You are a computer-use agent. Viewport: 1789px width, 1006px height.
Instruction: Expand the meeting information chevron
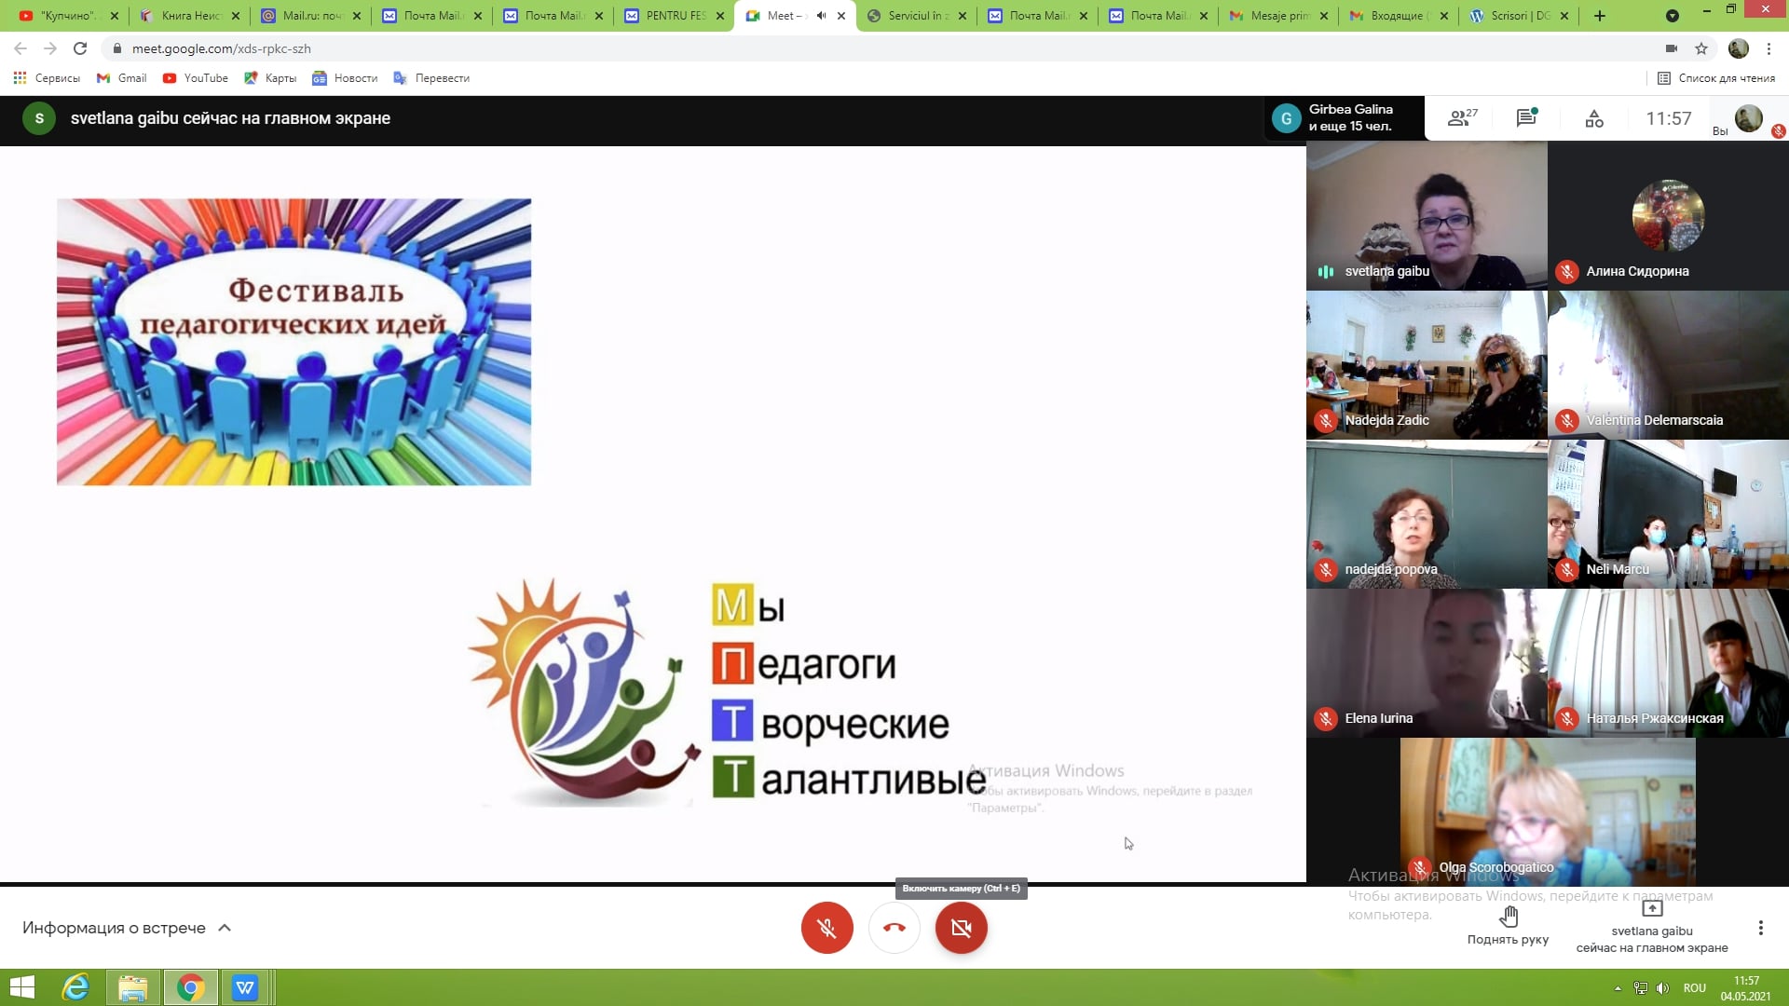pos(225,928)
